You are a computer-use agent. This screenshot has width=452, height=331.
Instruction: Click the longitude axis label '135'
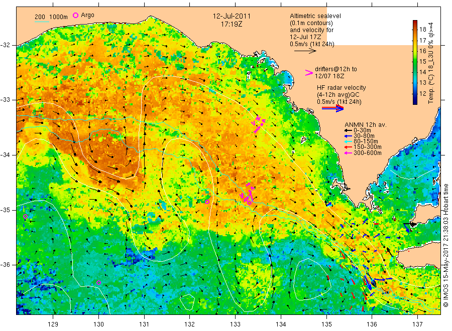pyautogui.click(x=326, y=324)
